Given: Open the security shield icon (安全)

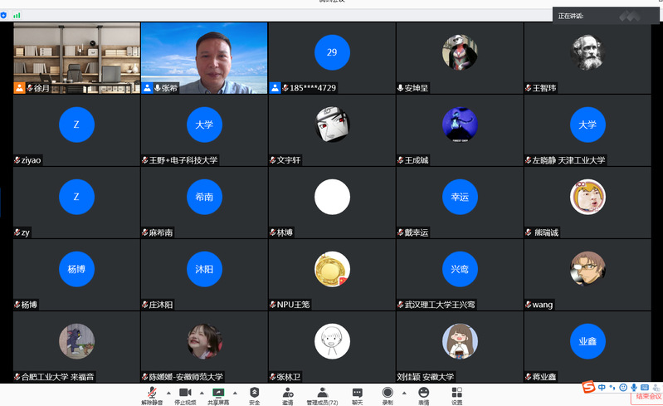Looking at the screenshot, I should (x=254, y=393).
